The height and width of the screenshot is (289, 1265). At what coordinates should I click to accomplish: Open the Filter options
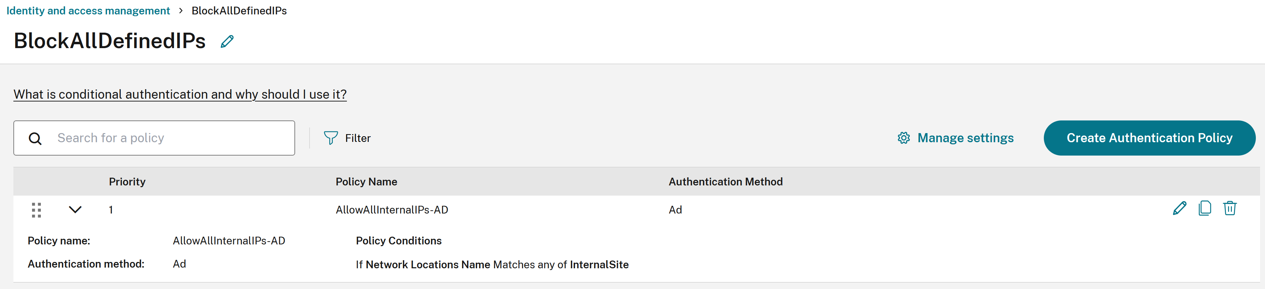(x=357, y=138)
